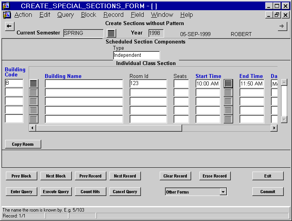Click the Execute Query button
292x221 pixels.
tap(56, 192)
